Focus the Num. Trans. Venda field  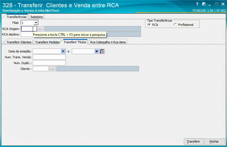(x=49, y=57)
